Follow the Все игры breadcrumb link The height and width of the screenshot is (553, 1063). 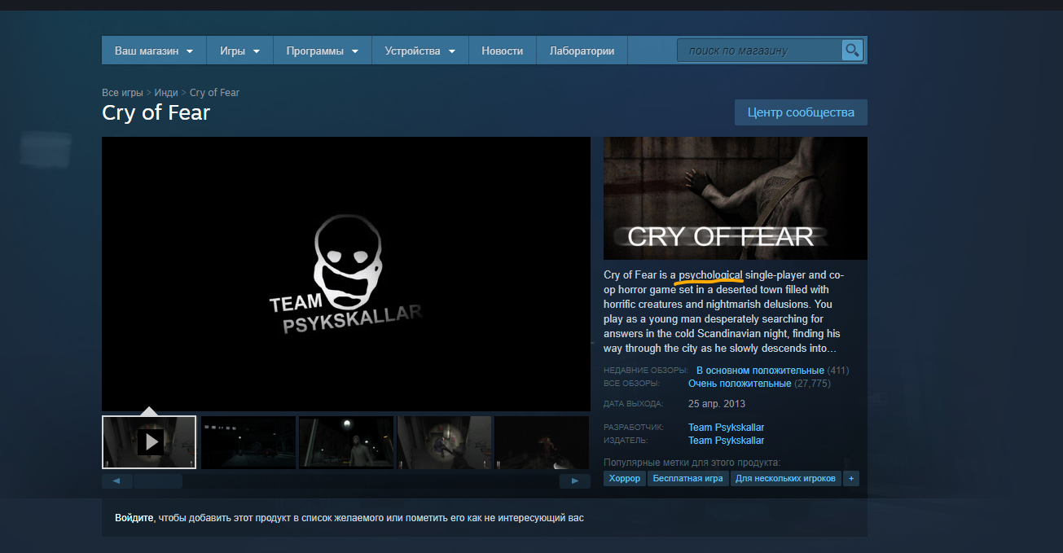coord(122,93)
